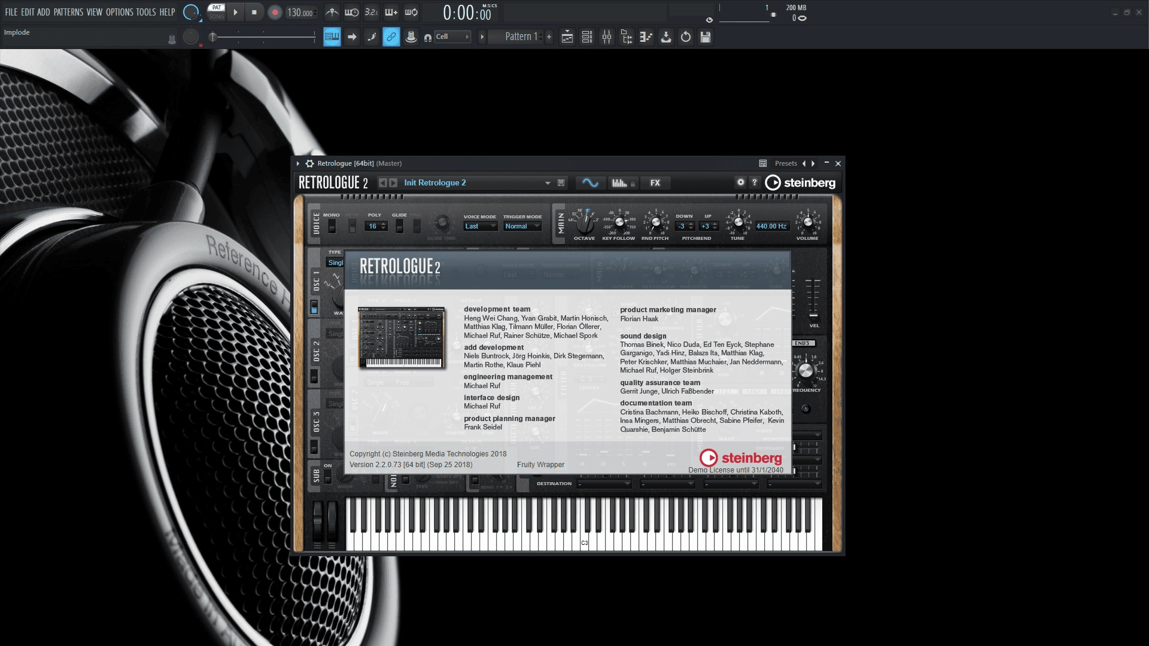This screenshot has height=646, width=1149.
Task: Open the FILE menu
Action: [11, 12]
